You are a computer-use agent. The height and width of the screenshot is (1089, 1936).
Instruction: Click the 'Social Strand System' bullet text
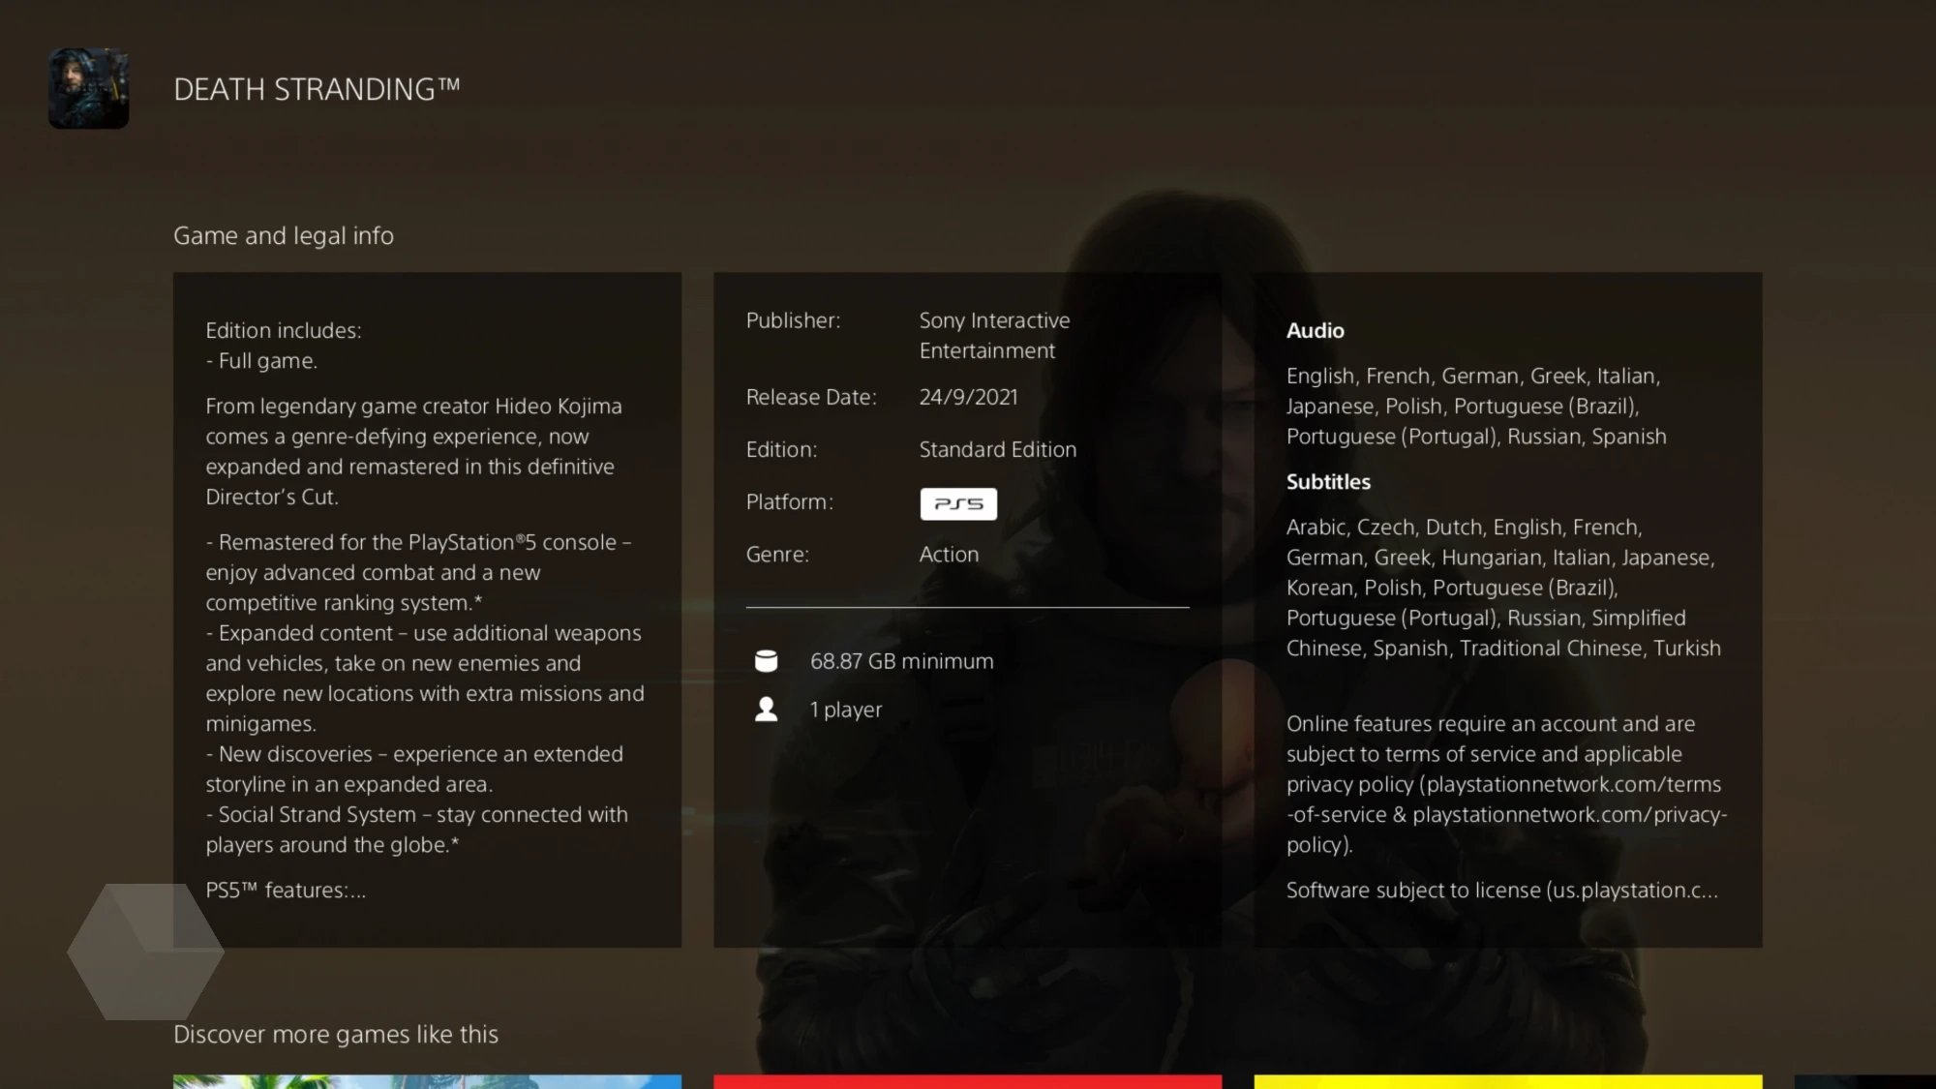point(417,830)
